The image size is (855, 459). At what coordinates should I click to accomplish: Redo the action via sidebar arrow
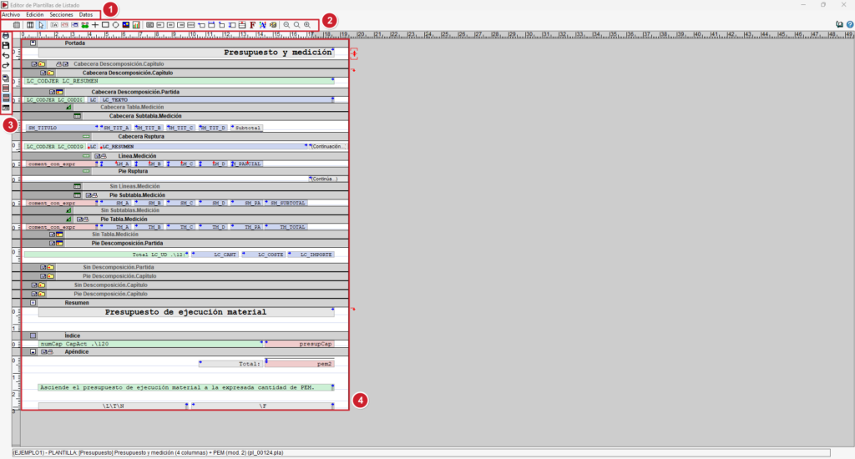(x=6, y=65)
